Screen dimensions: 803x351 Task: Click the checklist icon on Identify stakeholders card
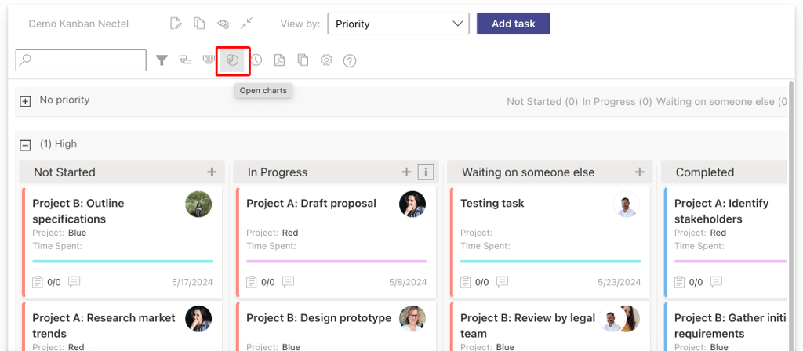pos(680,282)
